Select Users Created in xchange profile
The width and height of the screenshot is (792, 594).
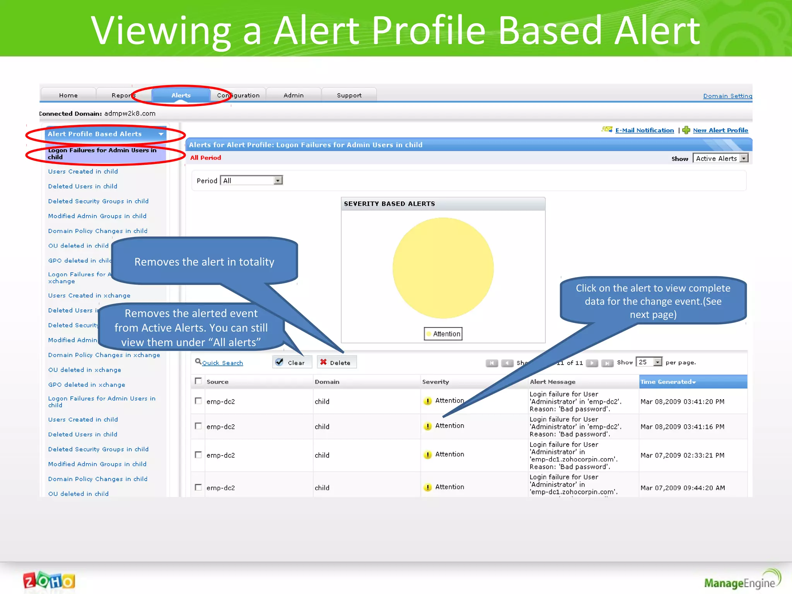89,295
